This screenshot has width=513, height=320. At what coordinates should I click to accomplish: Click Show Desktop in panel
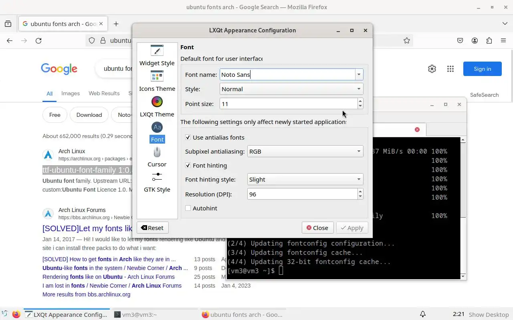[489, 314]
